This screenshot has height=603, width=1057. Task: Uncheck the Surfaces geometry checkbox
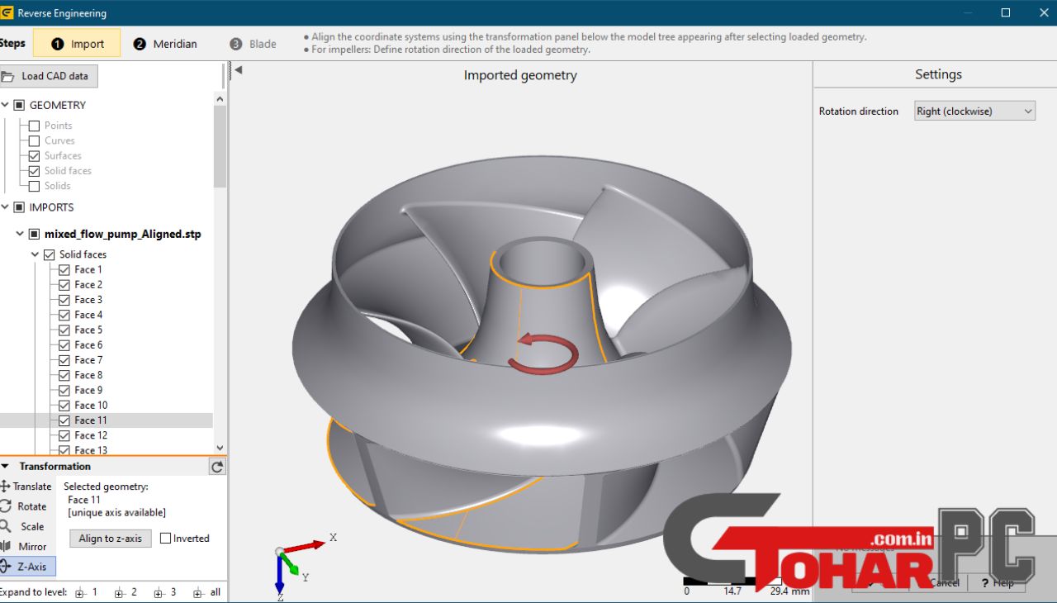[x=34, y=155]
